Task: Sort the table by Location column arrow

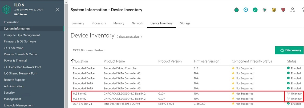Action: click(73, 61)
